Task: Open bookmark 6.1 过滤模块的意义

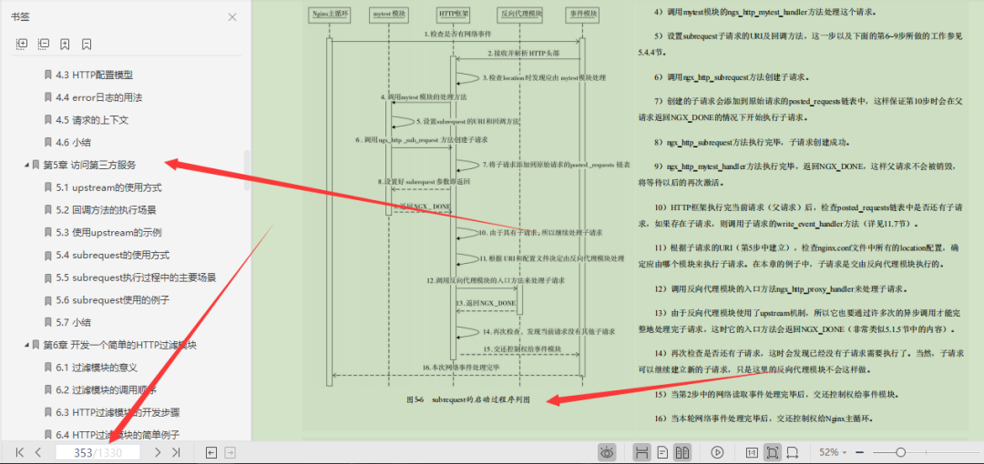Action: [x=96, y=368]
